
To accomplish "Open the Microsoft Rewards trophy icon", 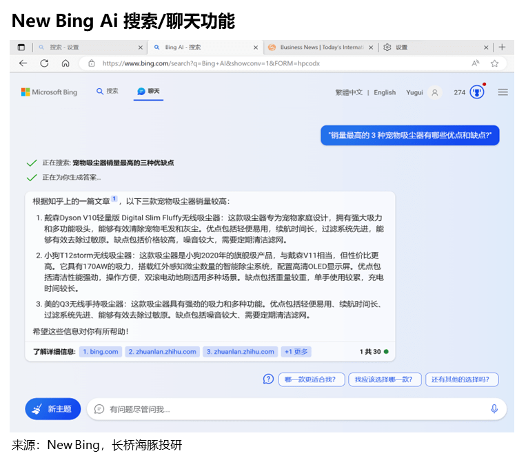I will coord(476,92).
